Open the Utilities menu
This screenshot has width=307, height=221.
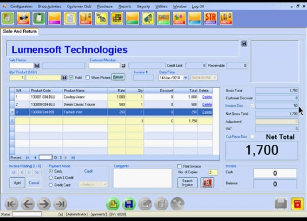coord(161,6)
